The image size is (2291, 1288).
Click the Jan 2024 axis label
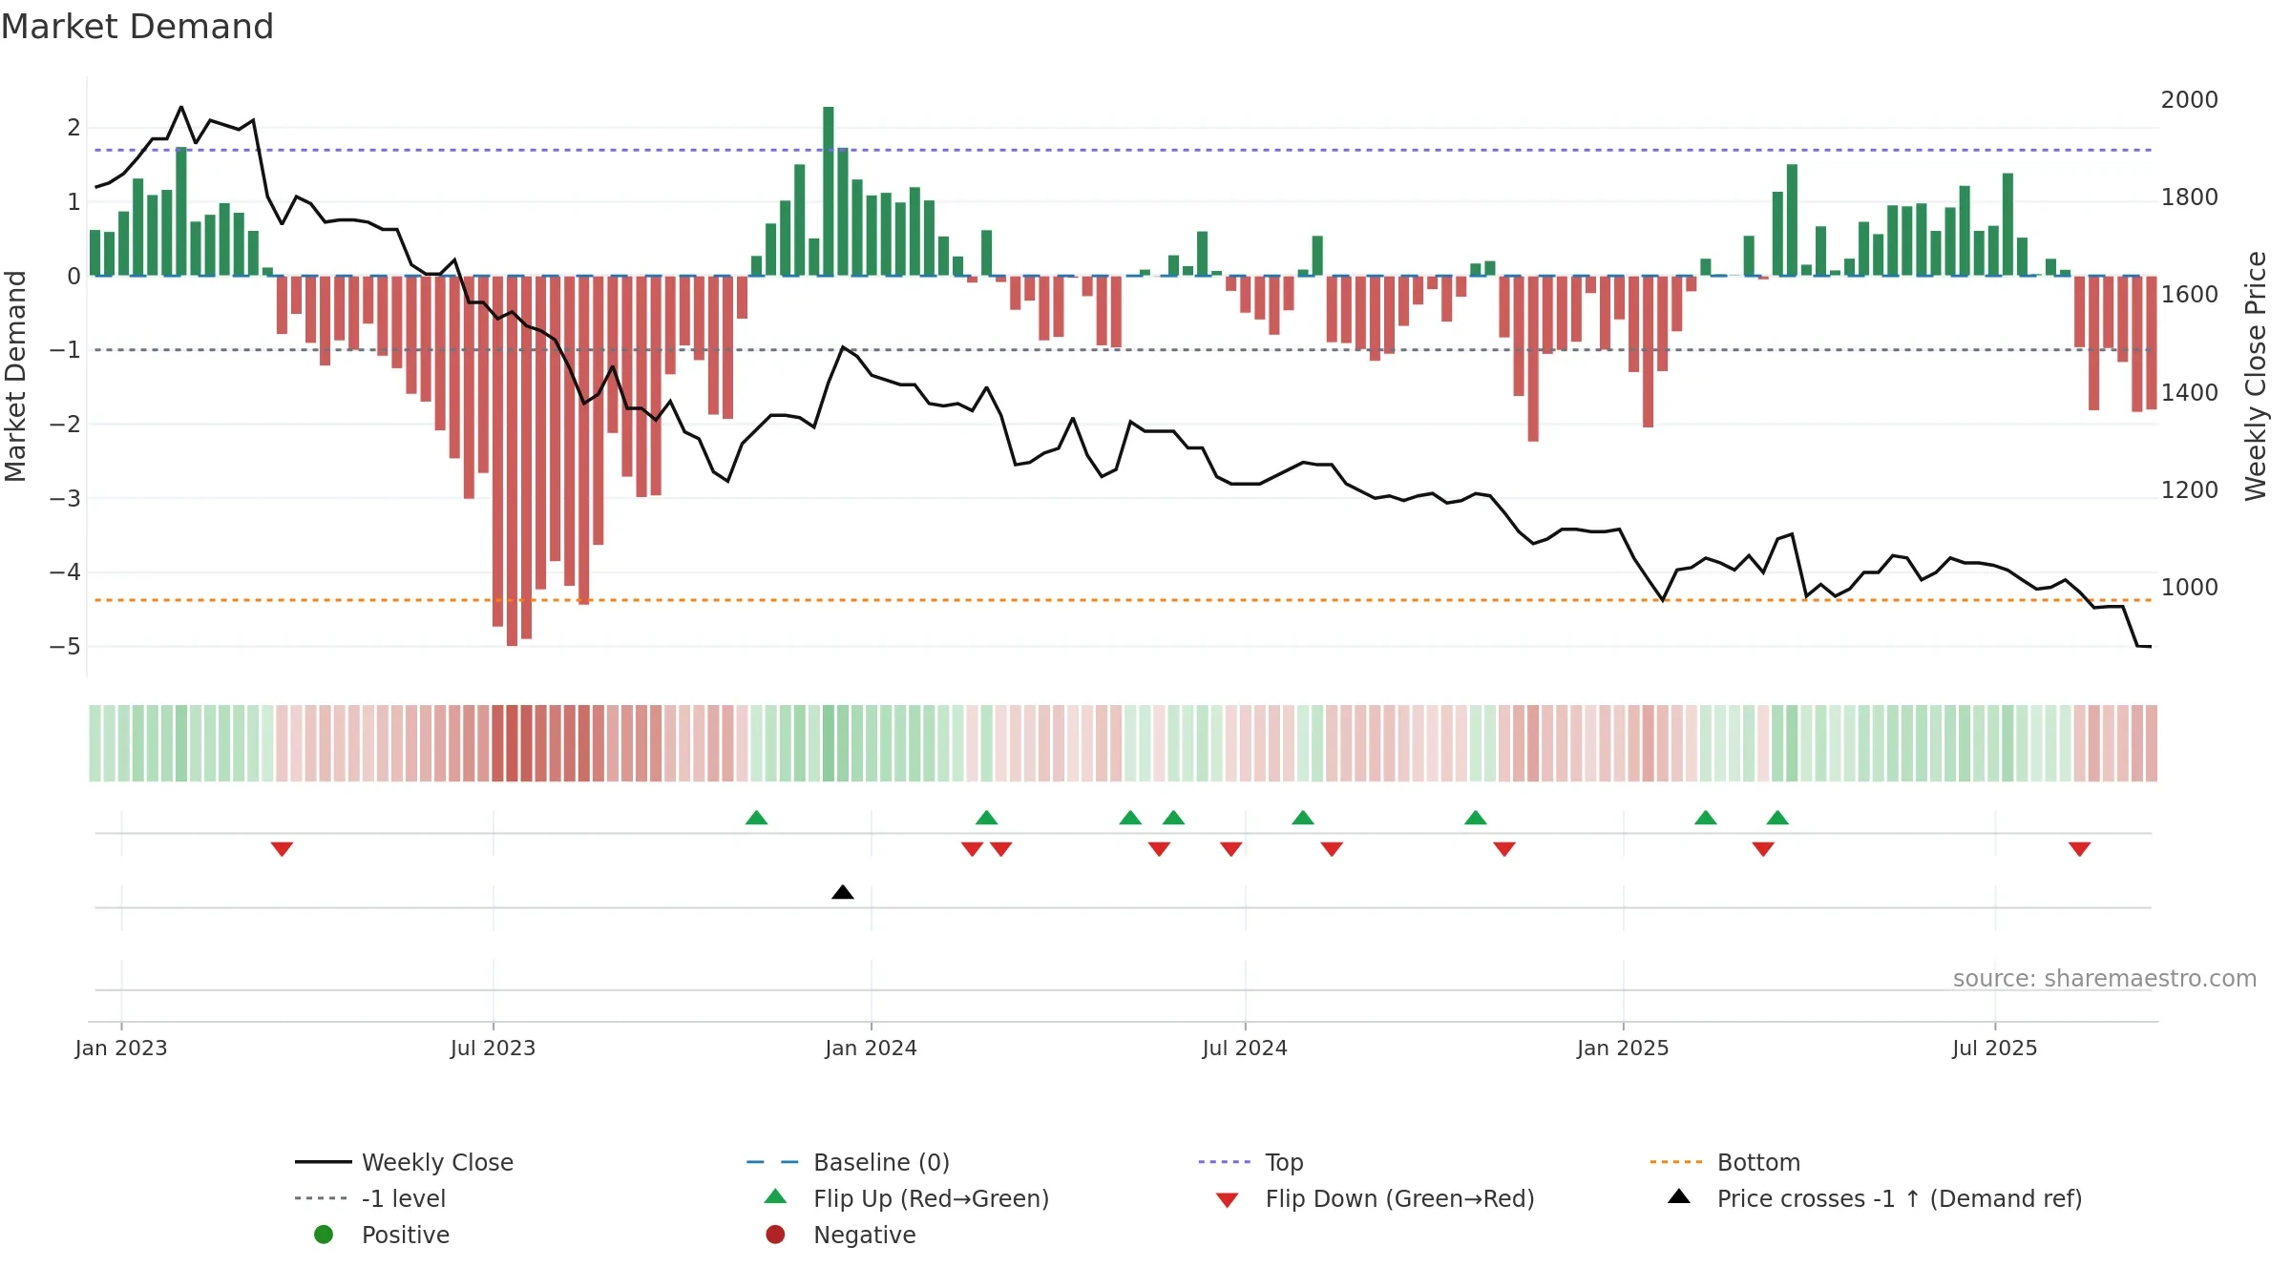pos(871,1049)
